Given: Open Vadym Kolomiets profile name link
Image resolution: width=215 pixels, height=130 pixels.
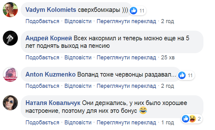Looking at the screenshot, I should 51,10.
